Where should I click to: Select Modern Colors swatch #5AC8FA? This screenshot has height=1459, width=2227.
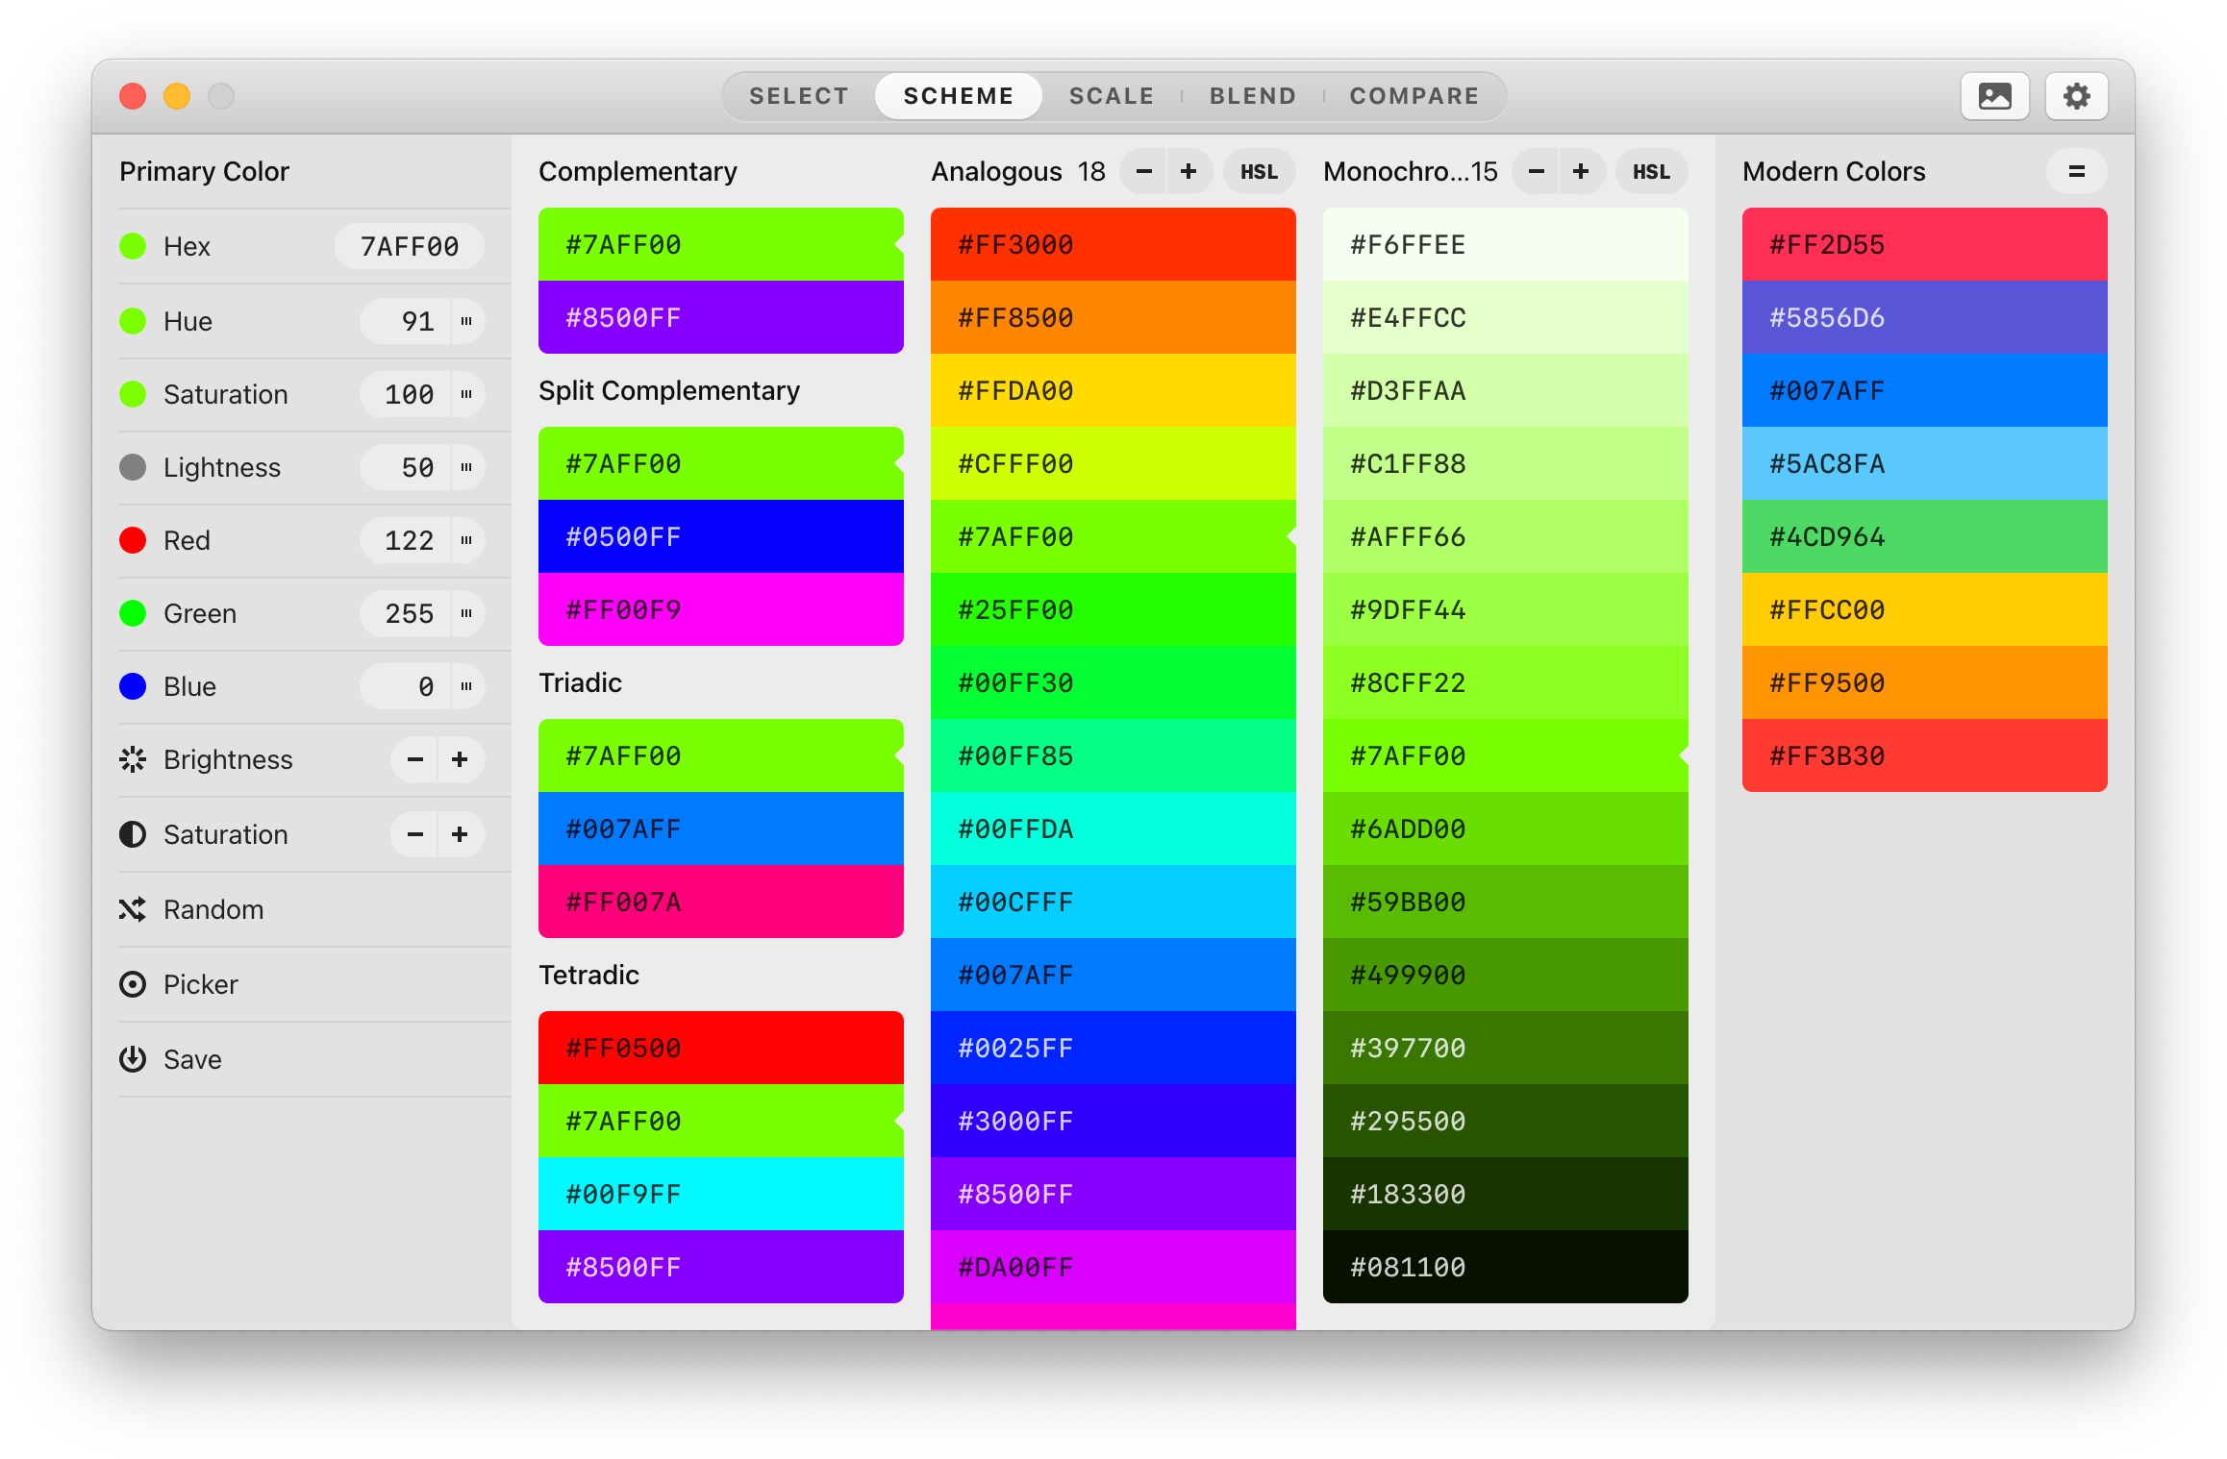(x=1924, y=463)
